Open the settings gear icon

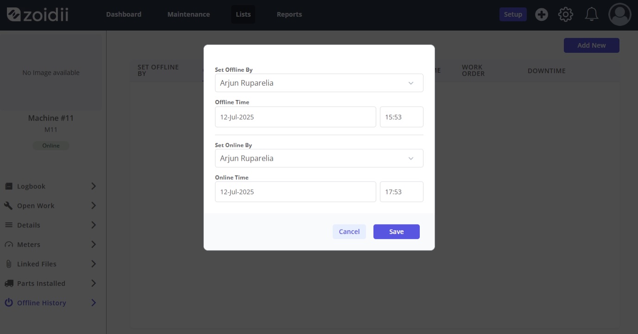pyautogui.click(x=565, y=15)
